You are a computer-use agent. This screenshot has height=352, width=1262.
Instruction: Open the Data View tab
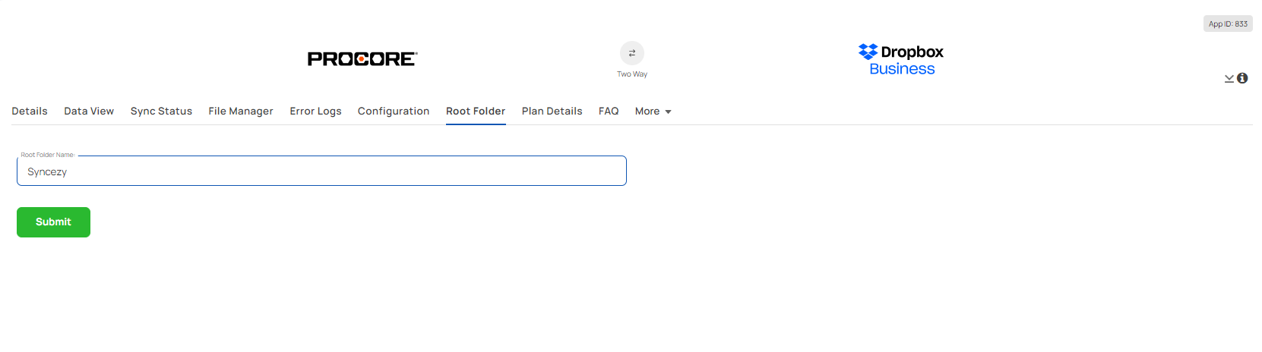pos(89,112)
